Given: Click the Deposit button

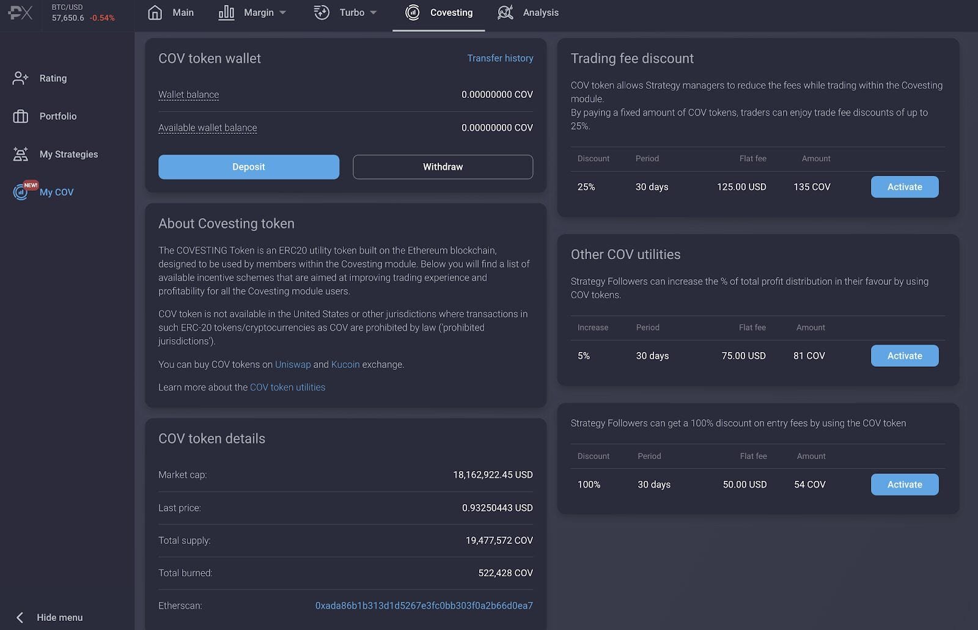Looking at the screenshot, I should coord(249,167).
